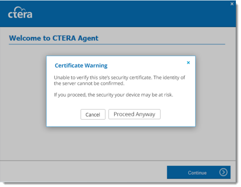Click empty dialog space below the risk message

(x=121, y=103)
